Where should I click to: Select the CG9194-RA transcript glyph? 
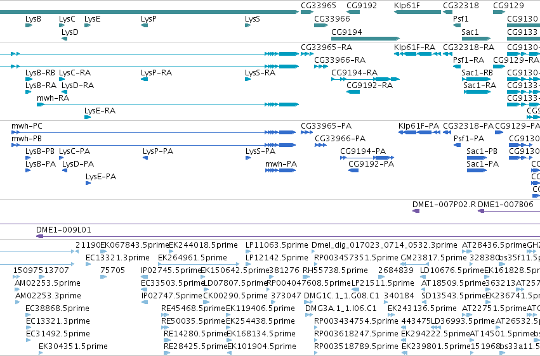coord(365,79)
